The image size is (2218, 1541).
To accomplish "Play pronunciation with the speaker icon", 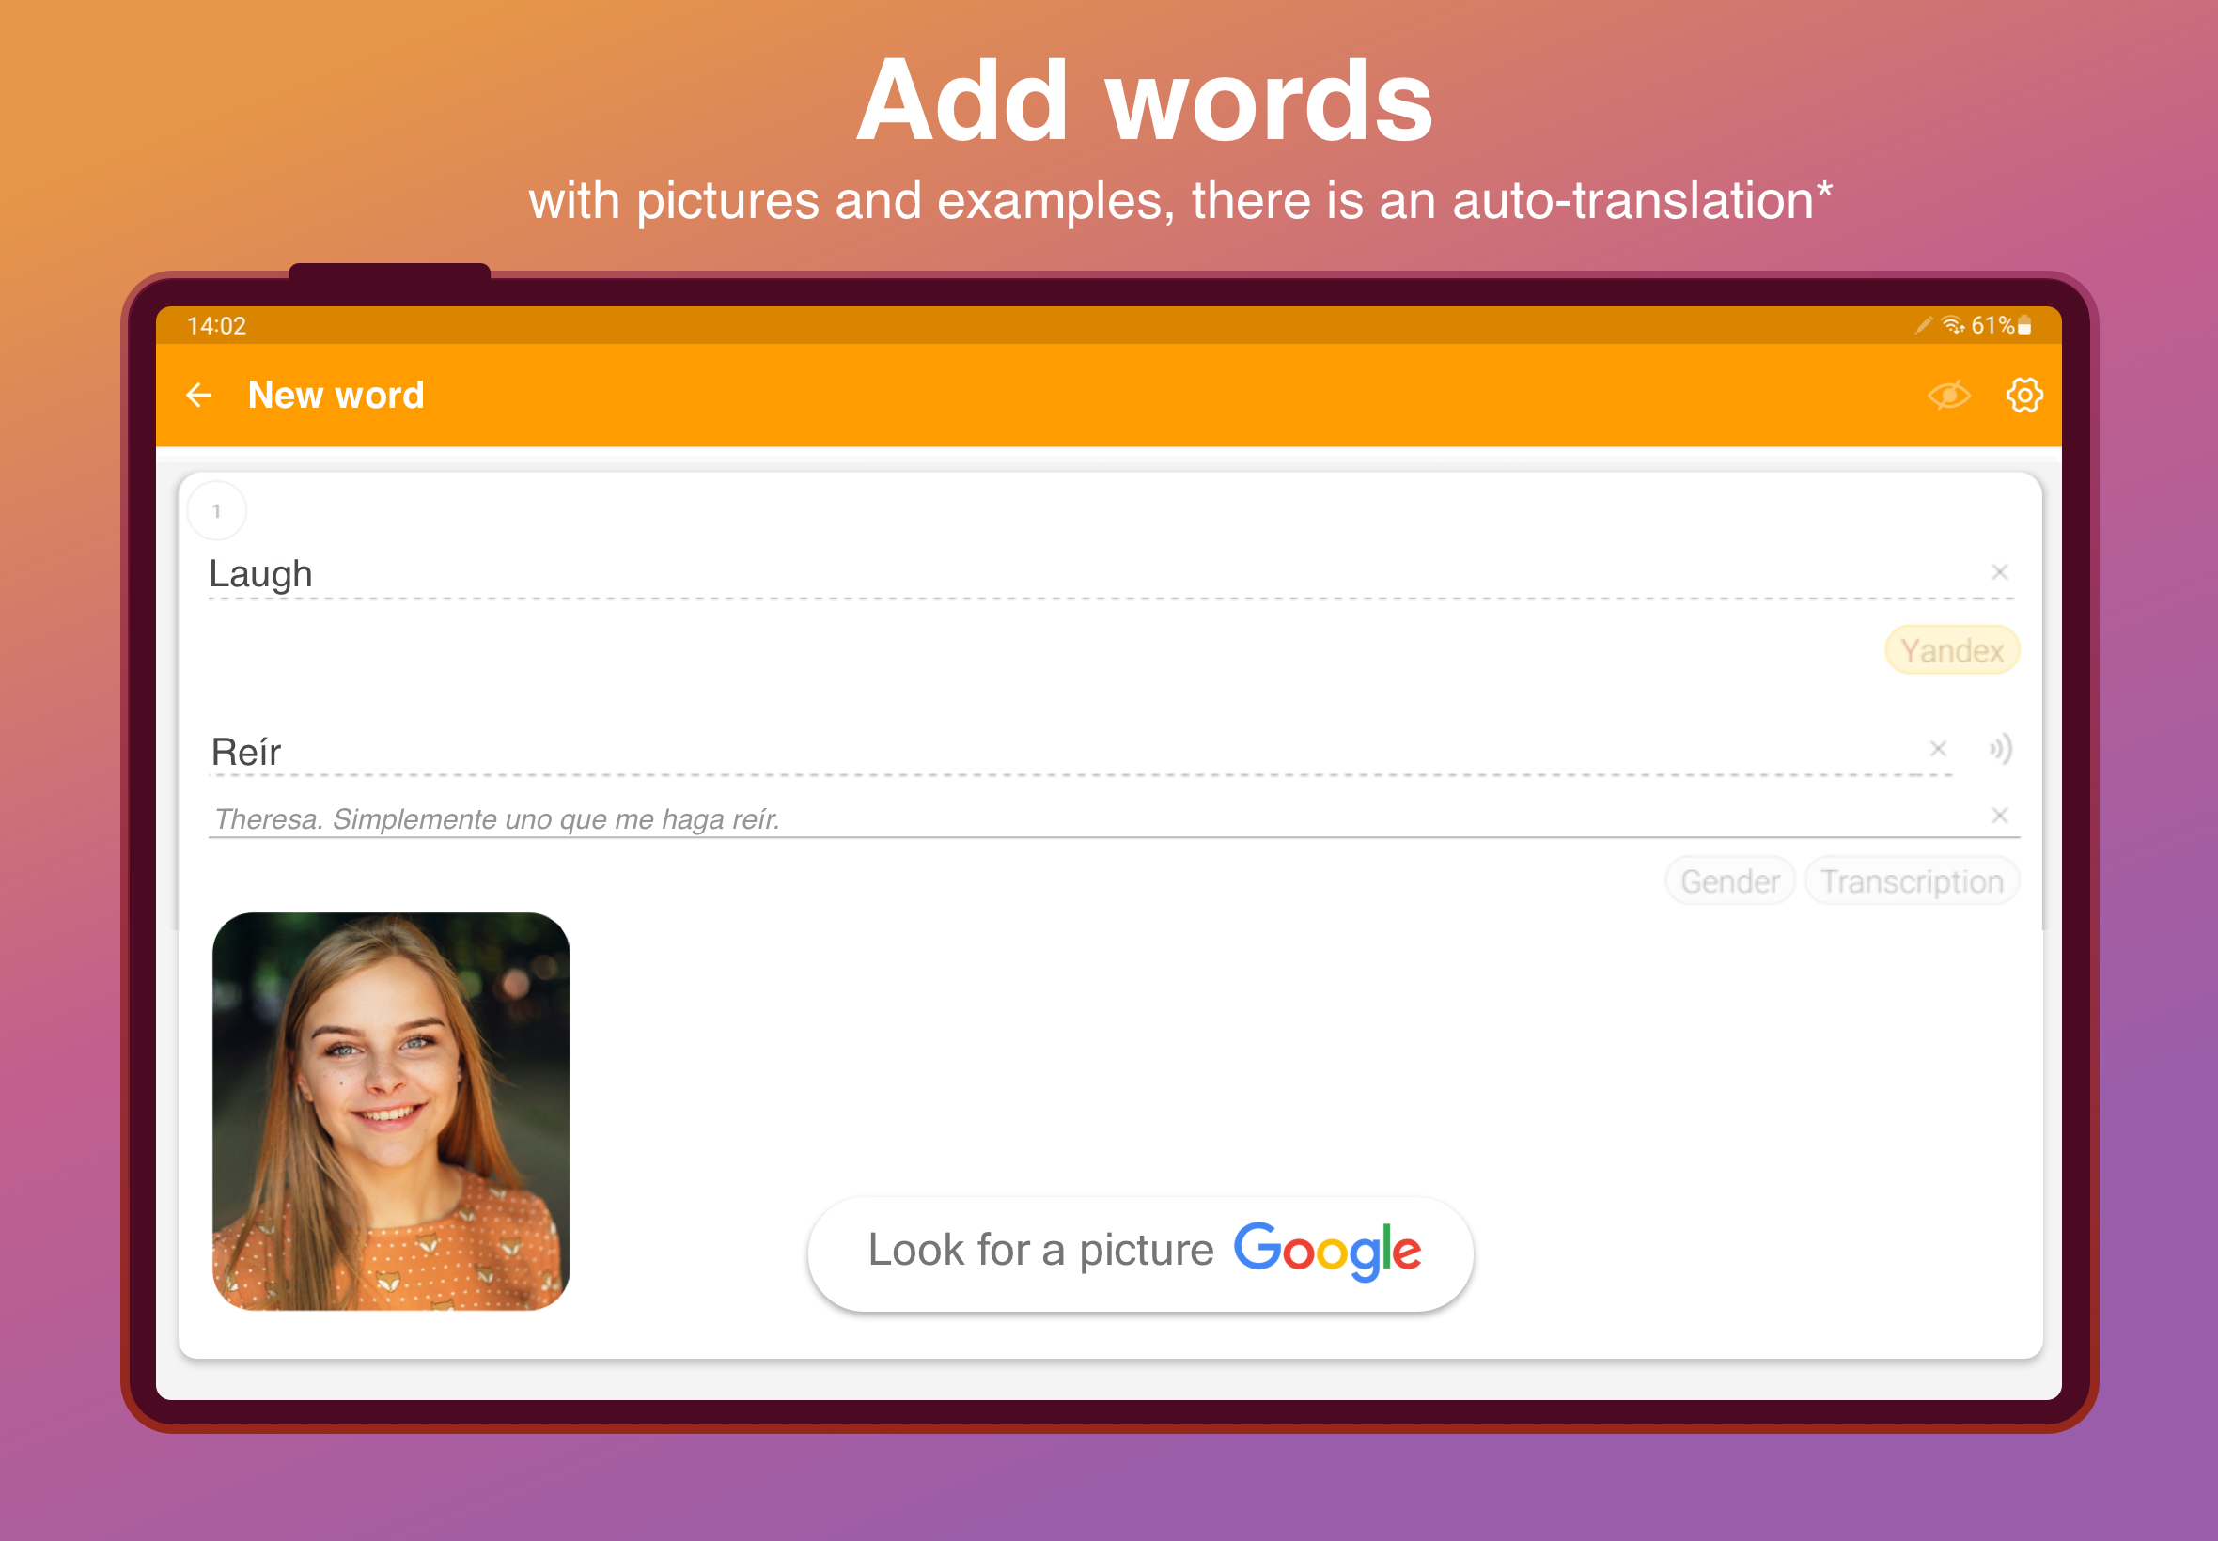I will pos(2001,749).
